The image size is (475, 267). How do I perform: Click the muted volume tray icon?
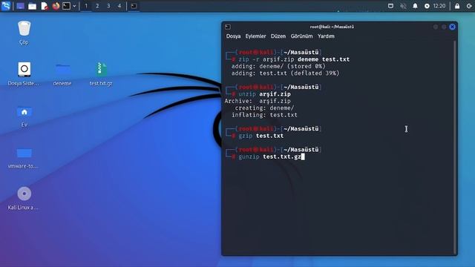pos(403,6)
